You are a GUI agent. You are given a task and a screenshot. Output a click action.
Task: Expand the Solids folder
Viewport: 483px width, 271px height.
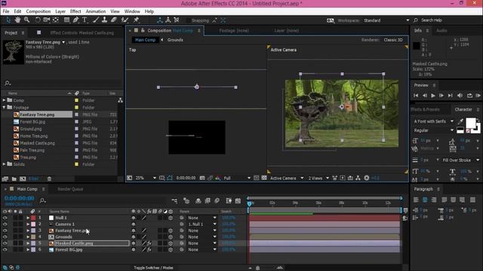pyautogui.click(x=4, y=164)
